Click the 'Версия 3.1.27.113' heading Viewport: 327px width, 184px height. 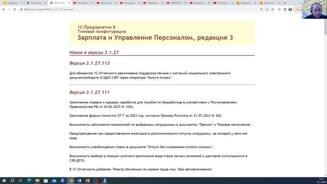[x=89, y=63]
